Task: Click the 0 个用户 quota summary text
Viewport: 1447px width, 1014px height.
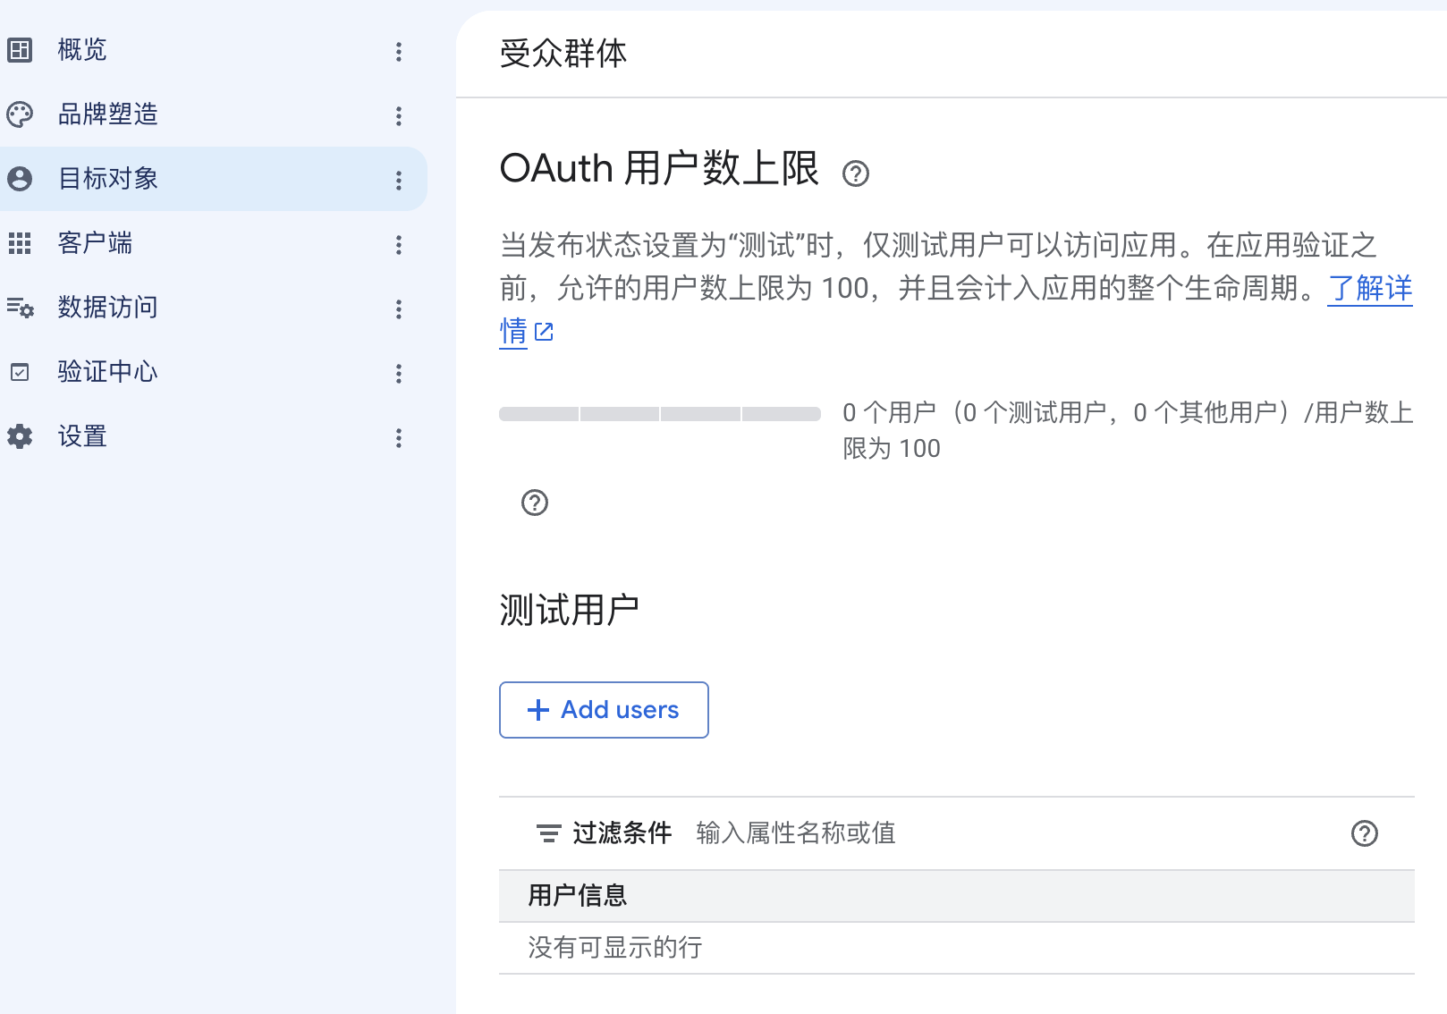Action: [1128, 430]
